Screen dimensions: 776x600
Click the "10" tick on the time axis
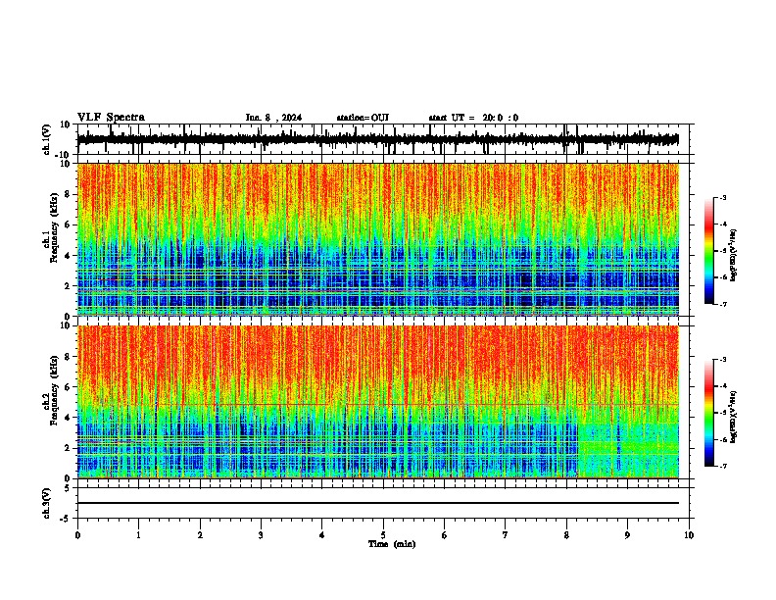(x=689, y=535)
